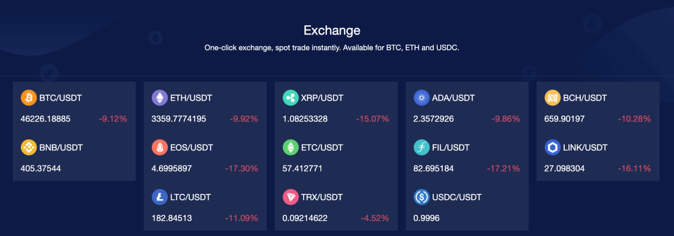Open the ETH/USDT pair label
The width and height of the screenshot is (674, 236).
191,98
